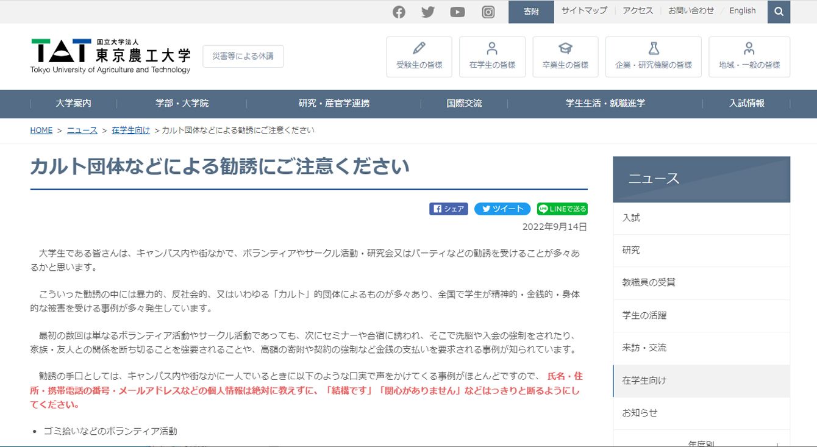The height and width of the screenshot is (447, 817).
Task: Send article via LINEで送る button
Action: (x=562, y=209)
